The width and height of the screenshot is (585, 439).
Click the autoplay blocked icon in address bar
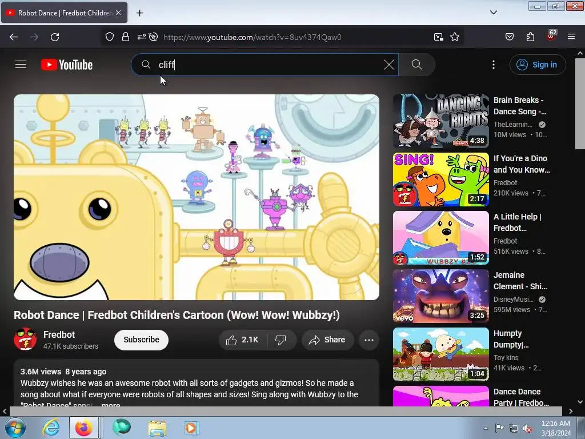[x=153, y=37]
